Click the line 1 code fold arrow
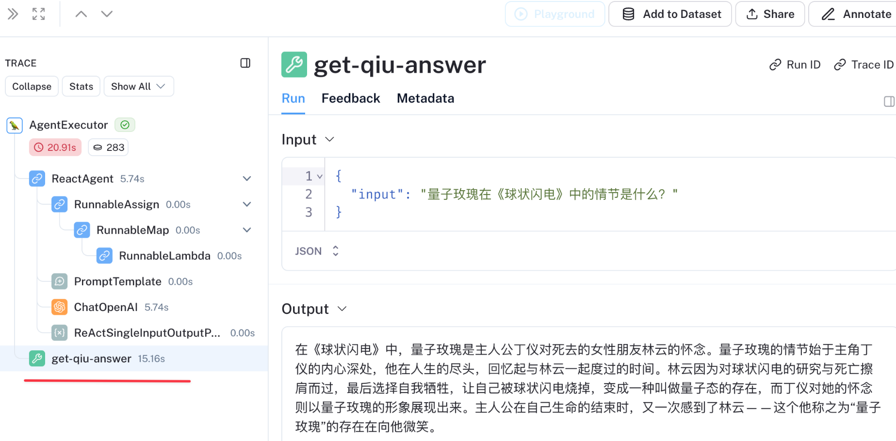896x441 pixels. (320, 176)
